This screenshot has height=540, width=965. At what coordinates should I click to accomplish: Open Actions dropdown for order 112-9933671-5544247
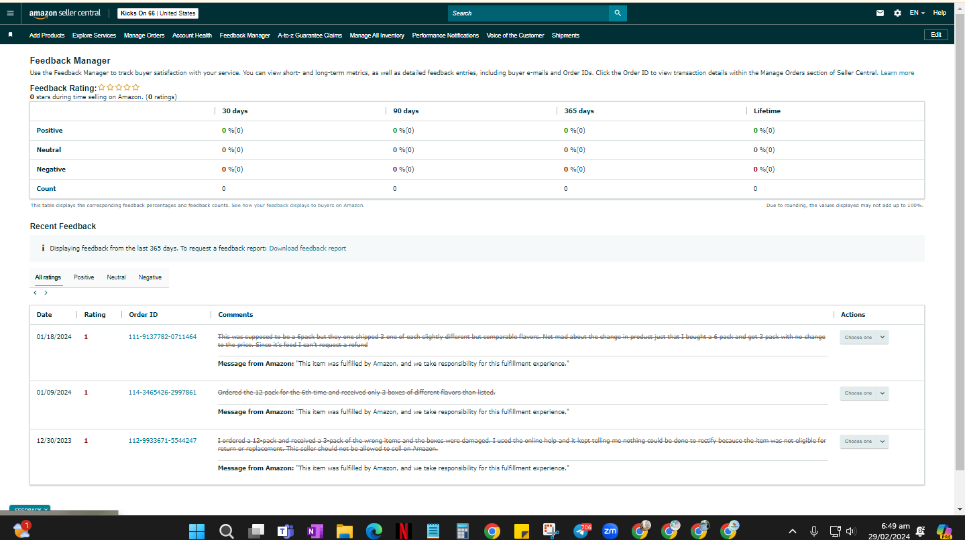[864, 442]
